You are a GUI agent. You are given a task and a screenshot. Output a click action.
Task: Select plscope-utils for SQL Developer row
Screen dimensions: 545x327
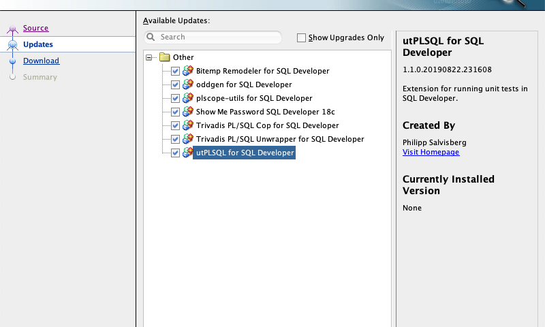(254, 98)
